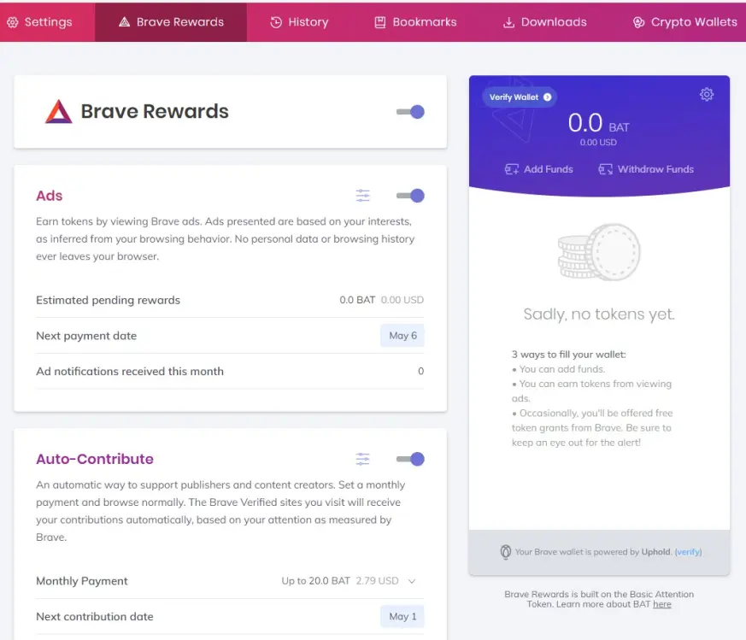Click Add Funds in the wallet

tap(539, 169)
